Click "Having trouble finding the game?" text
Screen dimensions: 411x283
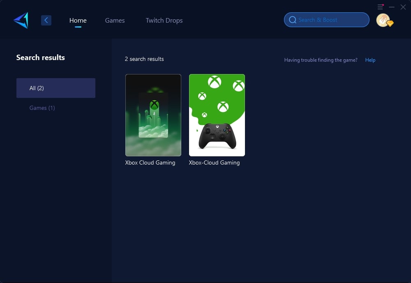pos(321,60)
